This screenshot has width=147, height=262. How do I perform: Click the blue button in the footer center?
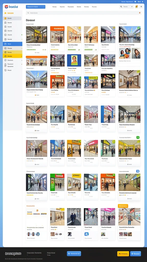74,254
